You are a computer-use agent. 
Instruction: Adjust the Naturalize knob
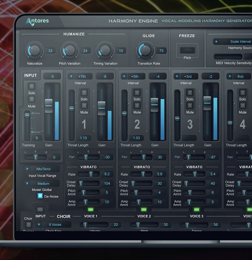coord(35,50)
